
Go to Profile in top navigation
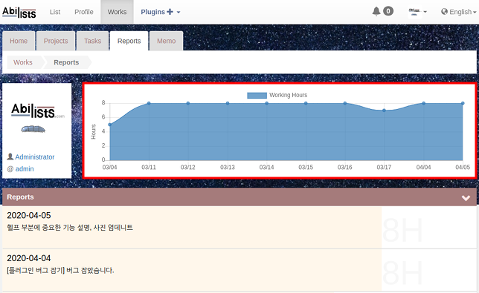pyautogui.click(x=84, y=12)
